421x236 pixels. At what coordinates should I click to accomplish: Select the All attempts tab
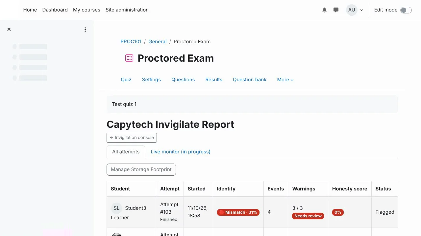(x=126, y=152)
